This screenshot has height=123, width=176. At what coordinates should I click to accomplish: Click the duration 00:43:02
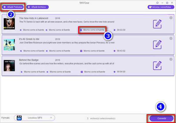click(x=121, y=51)
